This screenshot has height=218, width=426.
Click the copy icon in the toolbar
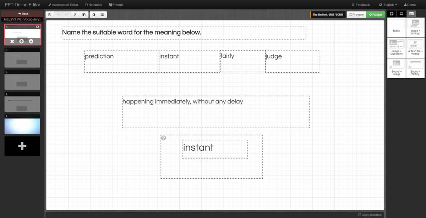[76, 15]
